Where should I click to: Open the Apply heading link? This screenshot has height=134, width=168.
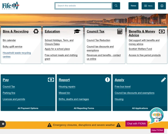[120, 80]
